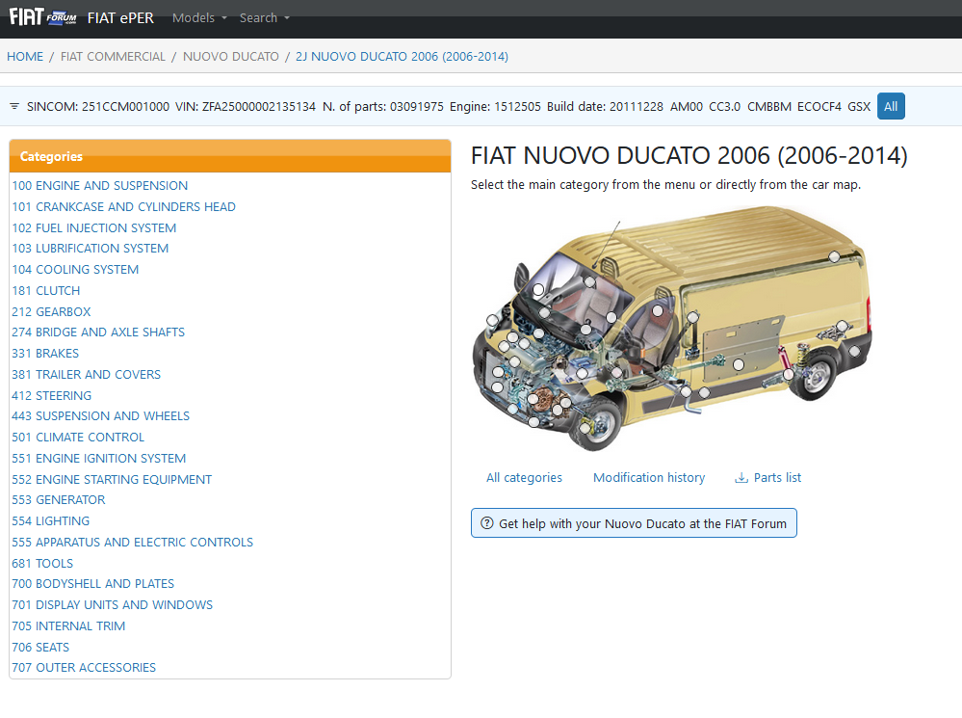Image resolution: width=962 pixels, height=718 pixels.
Task: Select 551 ENGINE IGNITION SYSTEM
Action: click(99, 459)
